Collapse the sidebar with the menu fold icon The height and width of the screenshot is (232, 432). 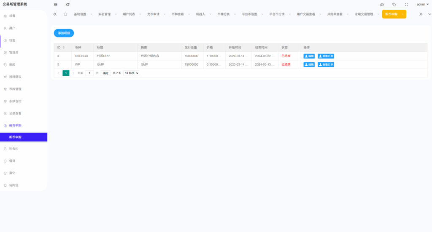pos(55,4)
